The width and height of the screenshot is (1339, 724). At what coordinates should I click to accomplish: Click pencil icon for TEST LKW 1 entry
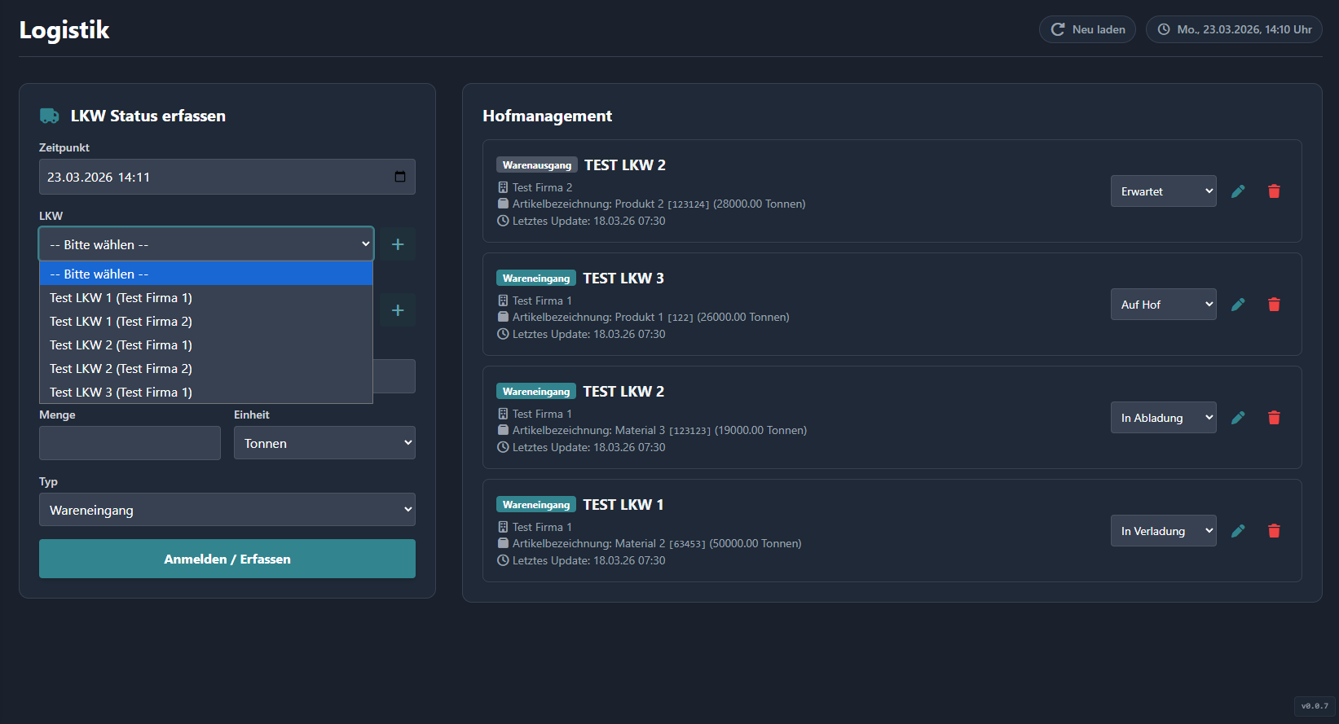coord(1238,531)
